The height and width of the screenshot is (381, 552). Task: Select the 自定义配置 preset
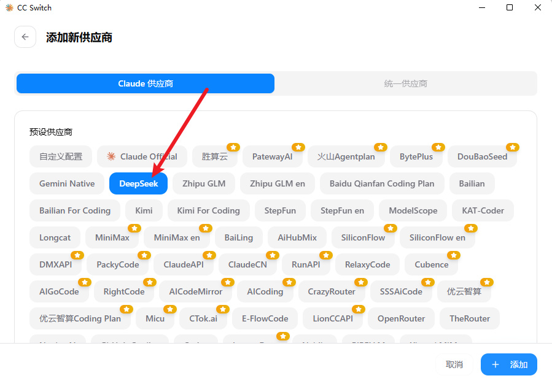point(61,156)
